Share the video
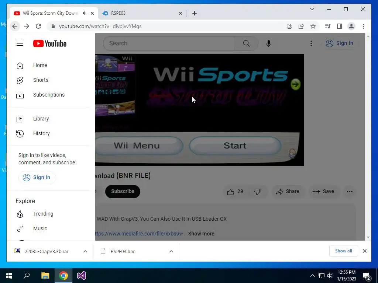 (x=288, y=192)
